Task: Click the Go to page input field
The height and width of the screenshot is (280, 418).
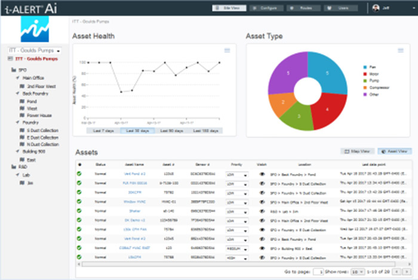Action: click(318, 272)
